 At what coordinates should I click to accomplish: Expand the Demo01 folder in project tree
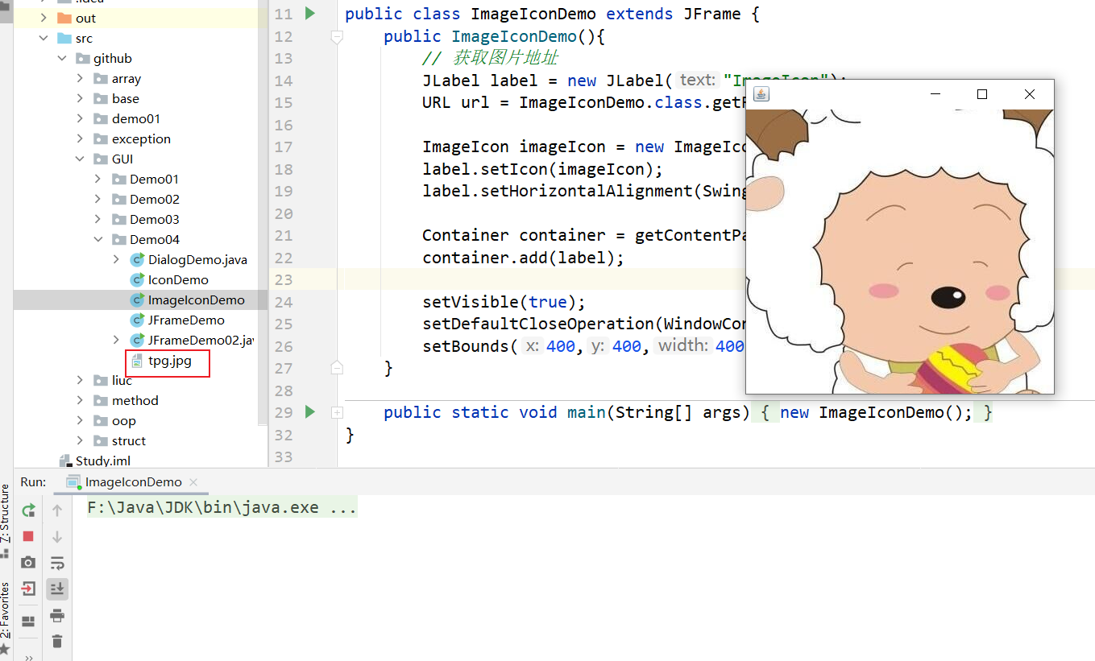point(97,179)
